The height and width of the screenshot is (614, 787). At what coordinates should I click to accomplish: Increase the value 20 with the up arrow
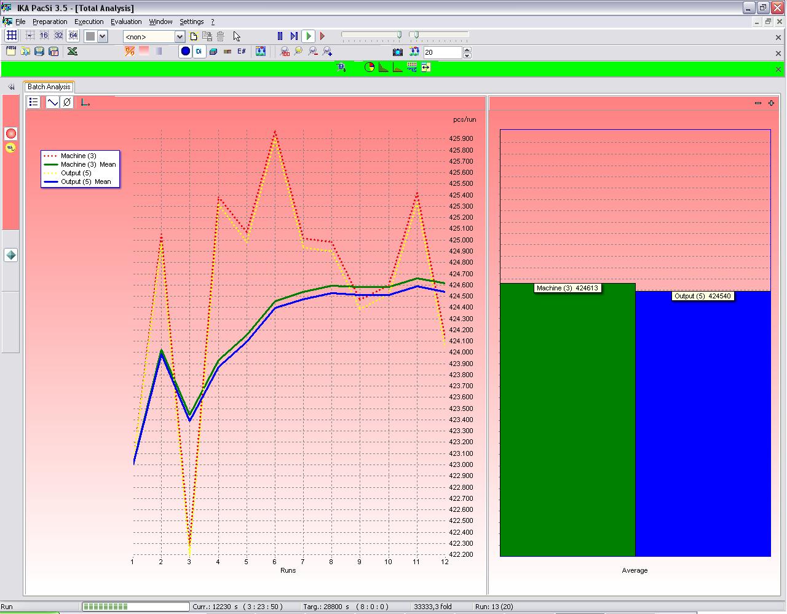[x=467, y=49]
